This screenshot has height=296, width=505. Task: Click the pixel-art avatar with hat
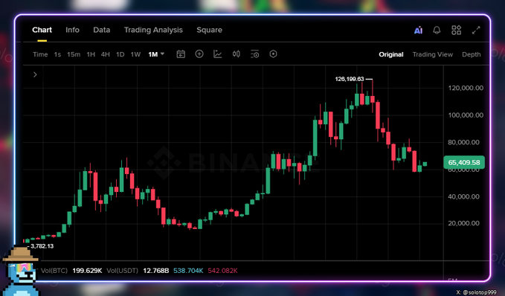click(x=21, y=271)
